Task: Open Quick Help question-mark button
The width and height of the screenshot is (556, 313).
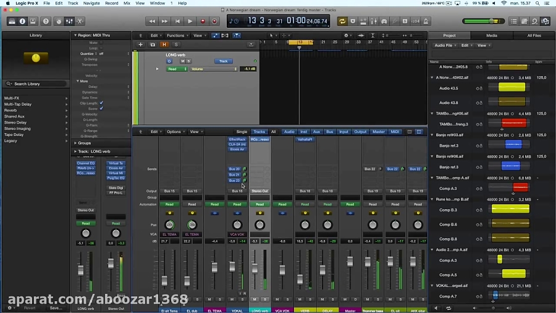Action: pyautogui.click(x=46, y=21)
